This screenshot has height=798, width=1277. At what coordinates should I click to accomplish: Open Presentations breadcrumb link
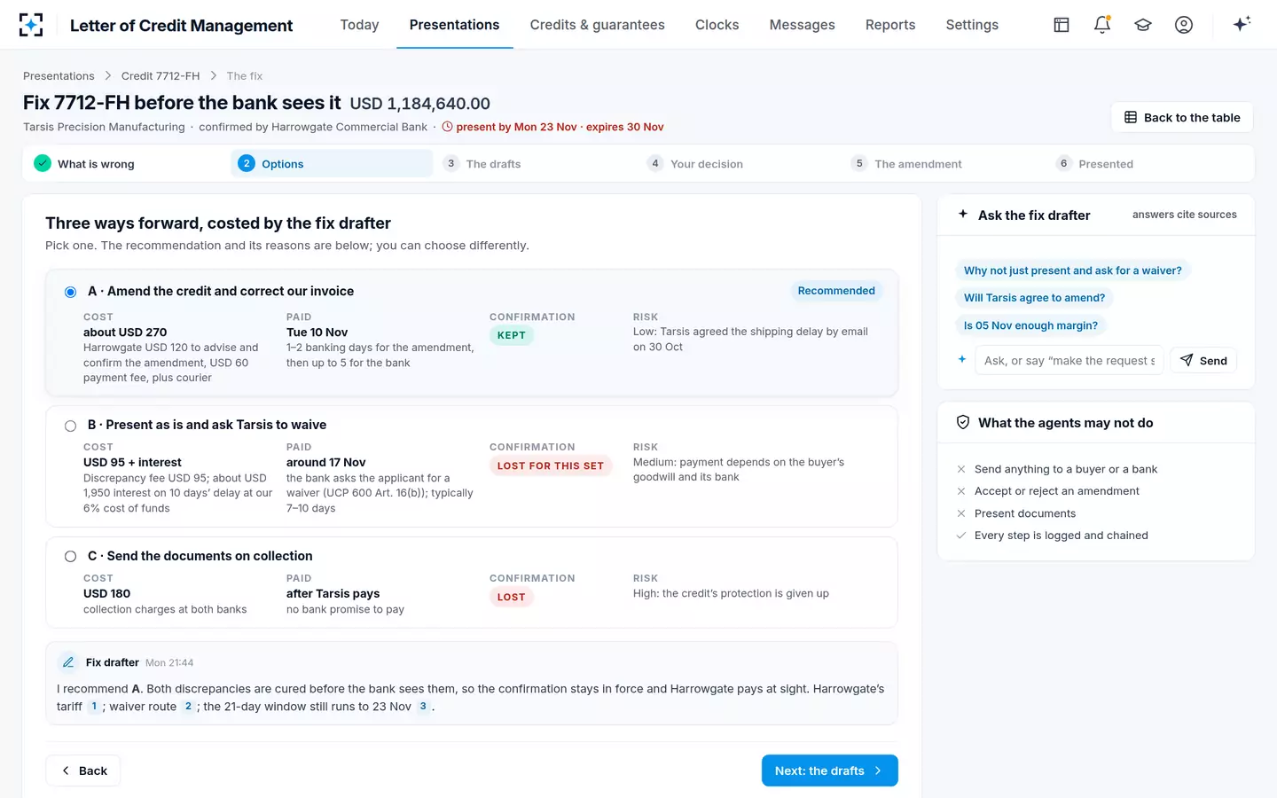coord(59,76)
